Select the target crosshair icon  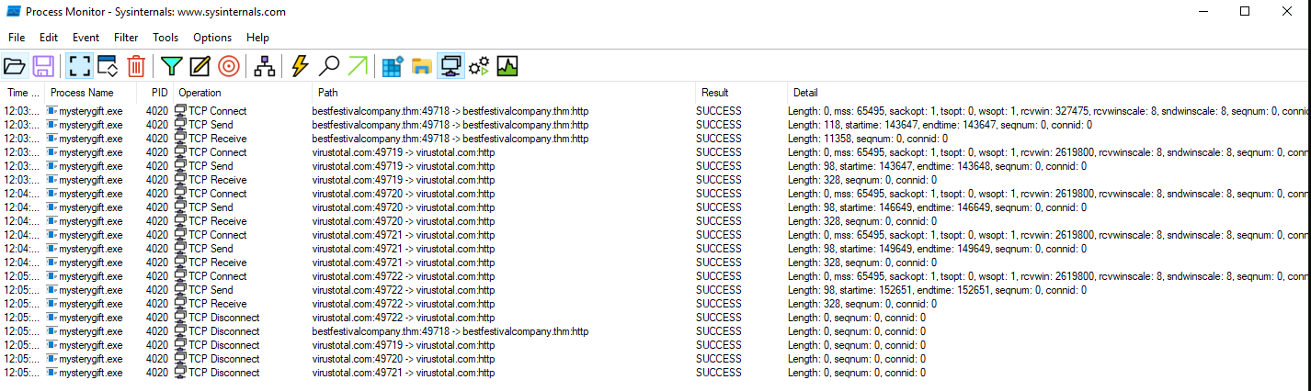pos(229,66)
